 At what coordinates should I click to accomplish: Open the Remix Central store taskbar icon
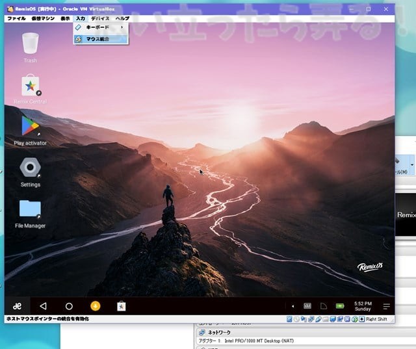pyautogui.click(x=122, y=306)
